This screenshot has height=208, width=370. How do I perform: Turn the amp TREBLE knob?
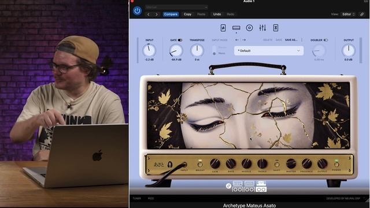(x=262, y=164)
